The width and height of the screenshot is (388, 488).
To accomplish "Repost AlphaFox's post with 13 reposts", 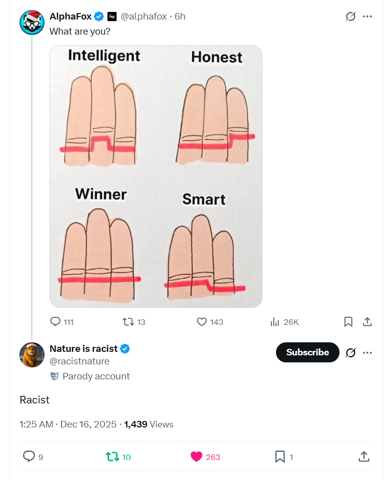I will point(128,322).
